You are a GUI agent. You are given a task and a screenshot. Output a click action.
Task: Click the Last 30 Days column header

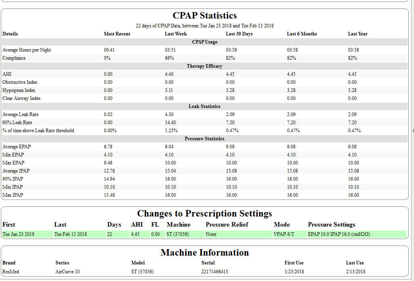click(x=239, y=34)
